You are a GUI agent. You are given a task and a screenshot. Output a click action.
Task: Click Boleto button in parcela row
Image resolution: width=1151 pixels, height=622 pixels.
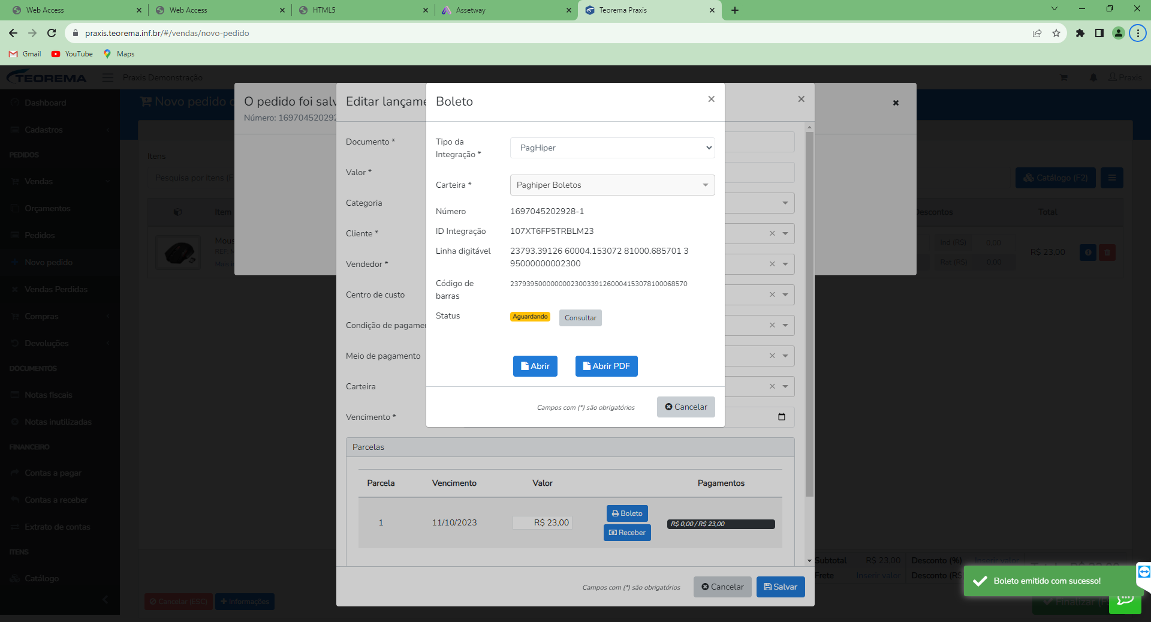(627, 513)
